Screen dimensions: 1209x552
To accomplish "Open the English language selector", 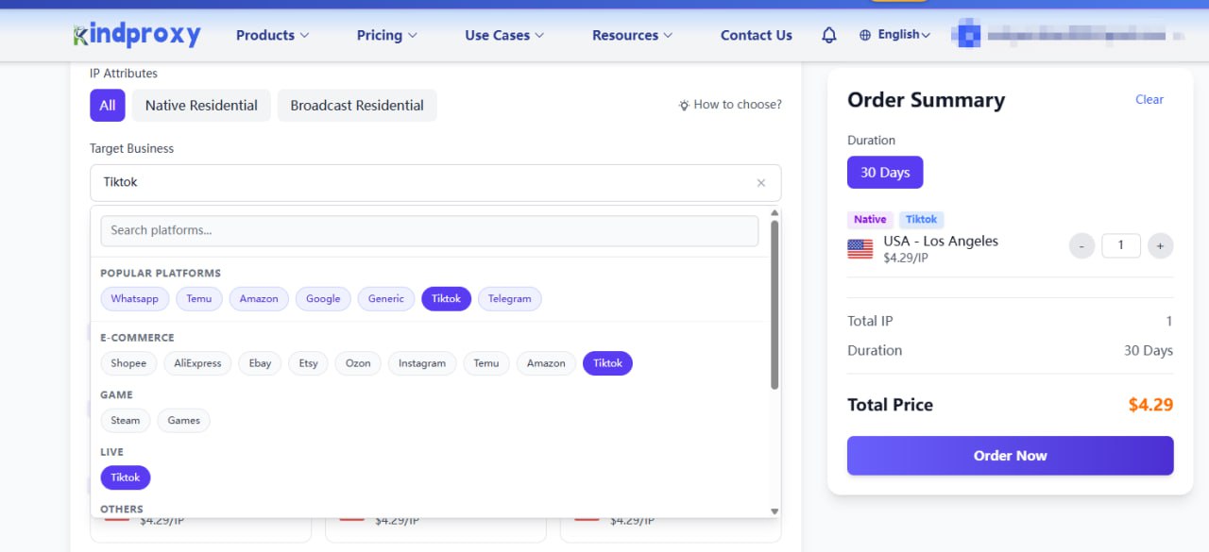I will coord(894,35).
